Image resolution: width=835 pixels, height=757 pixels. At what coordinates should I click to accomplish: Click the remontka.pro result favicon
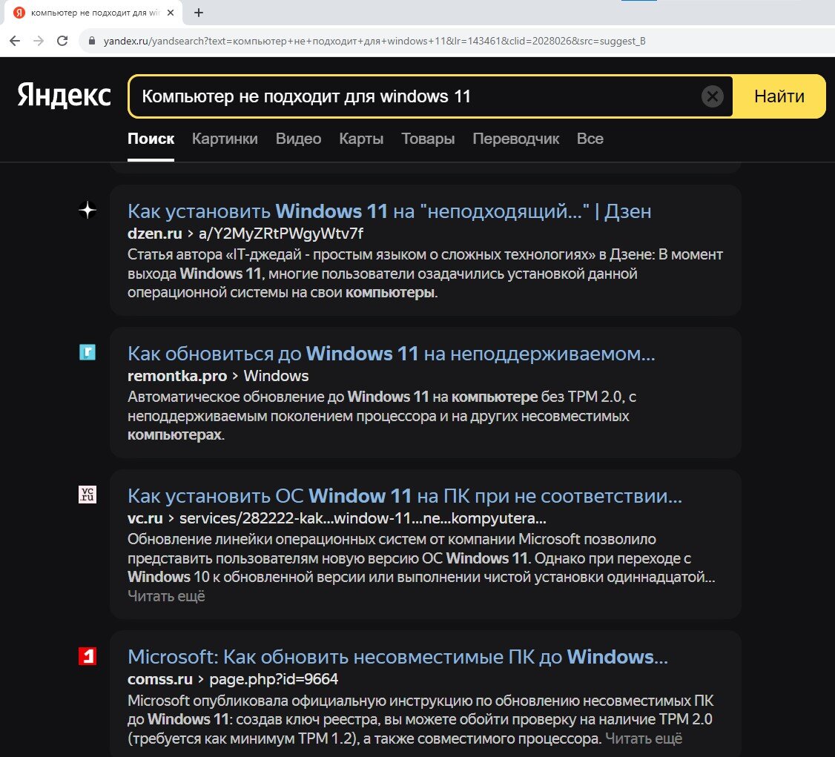pos(88,352)
